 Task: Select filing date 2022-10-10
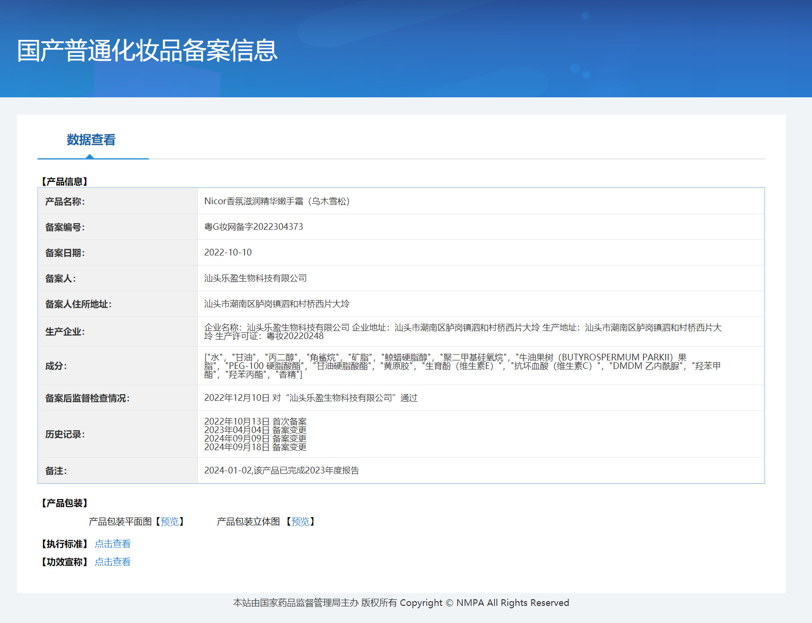228,253
